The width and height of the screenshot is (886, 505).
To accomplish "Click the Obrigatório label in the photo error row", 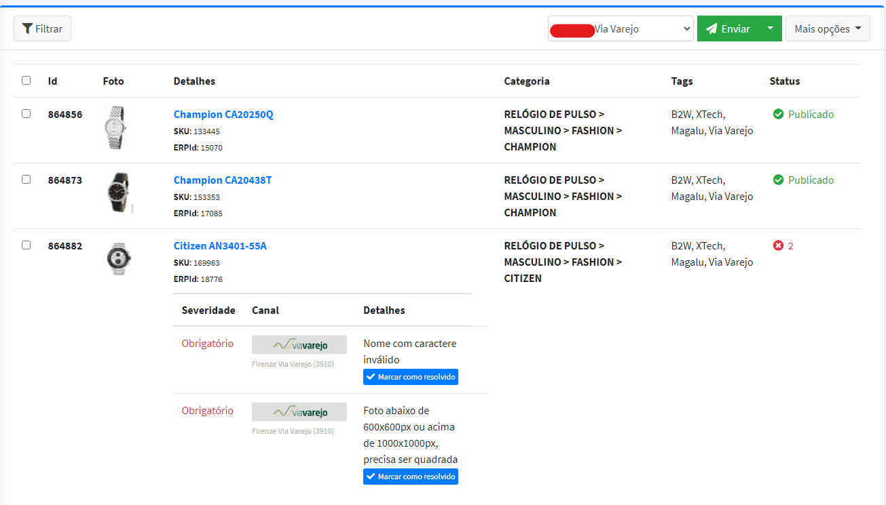I will pos(207,410).
